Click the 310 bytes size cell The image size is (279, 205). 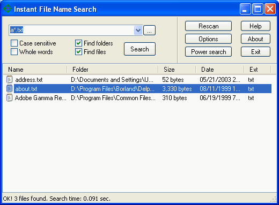tap(174, 98)
